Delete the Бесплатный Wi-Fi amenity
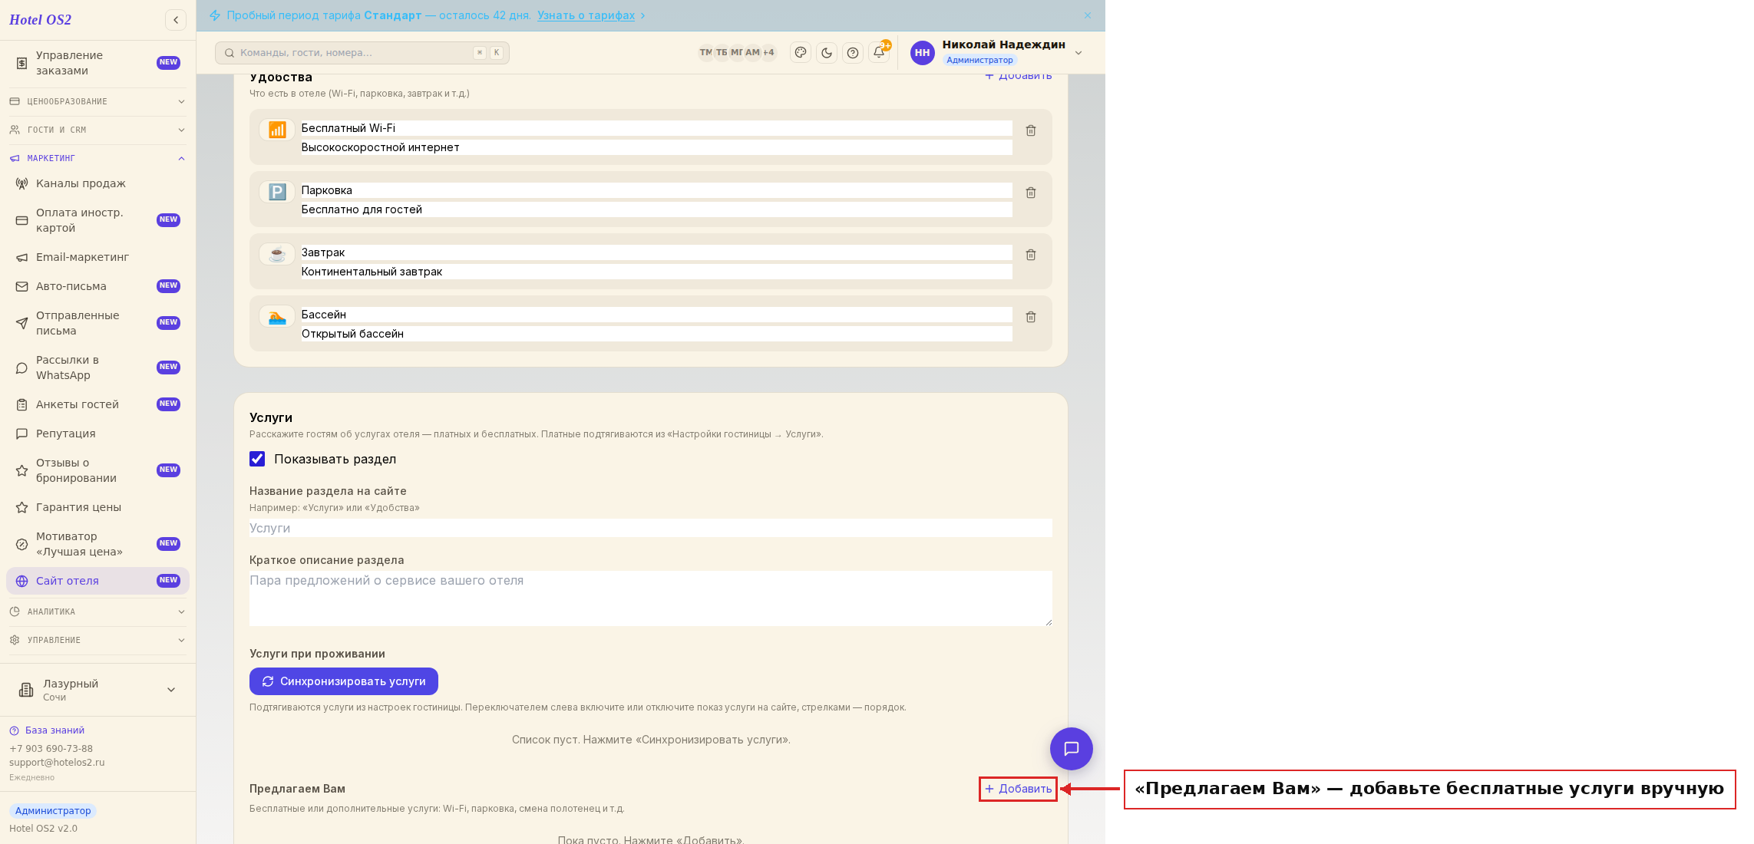1754x844 pixels. coord(1031,130)
